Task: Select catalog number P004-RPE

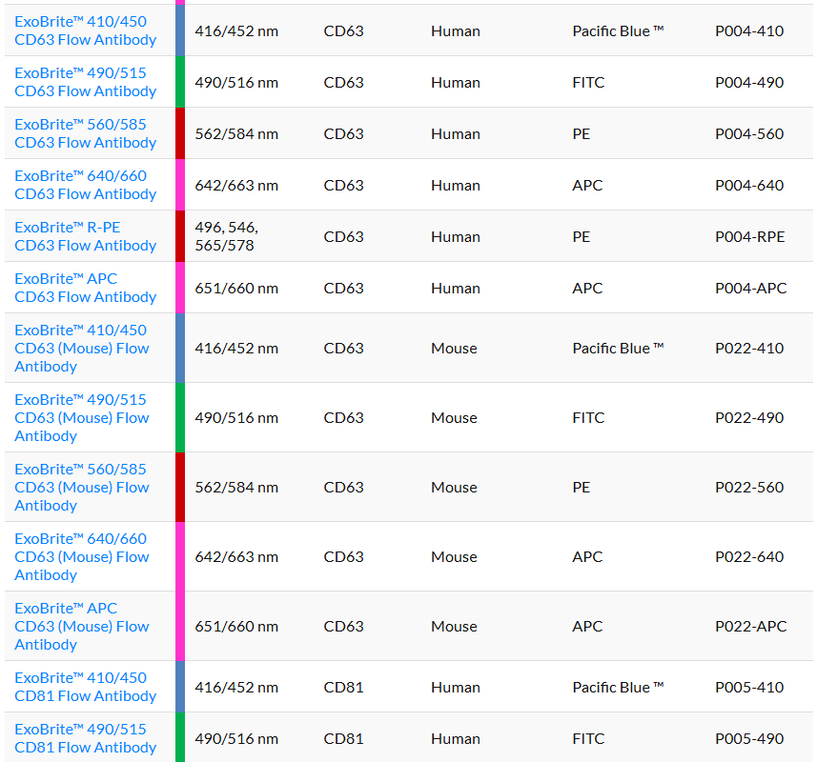Action: [749, 237]
